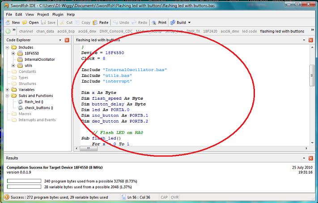
Task: Open the Project menu
Action: click(43, 14)
